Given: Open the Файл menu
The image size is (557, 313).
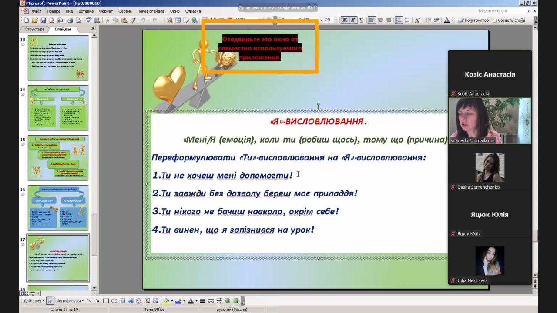Looking at the screenshot, I should click(36, 11).
